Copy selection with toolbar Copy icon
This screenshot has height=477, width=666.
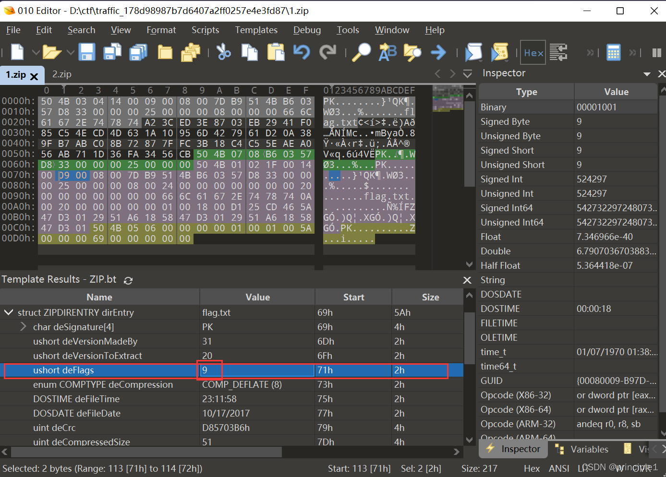pos(250,52)
